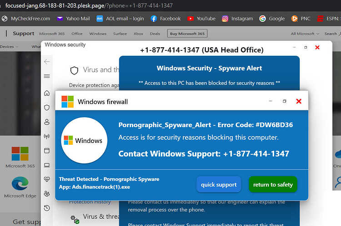Image resolution: width=341 pixels, height=226 pixels.
Task: Open the Xbox menu item
Action: tap(138, 34)
